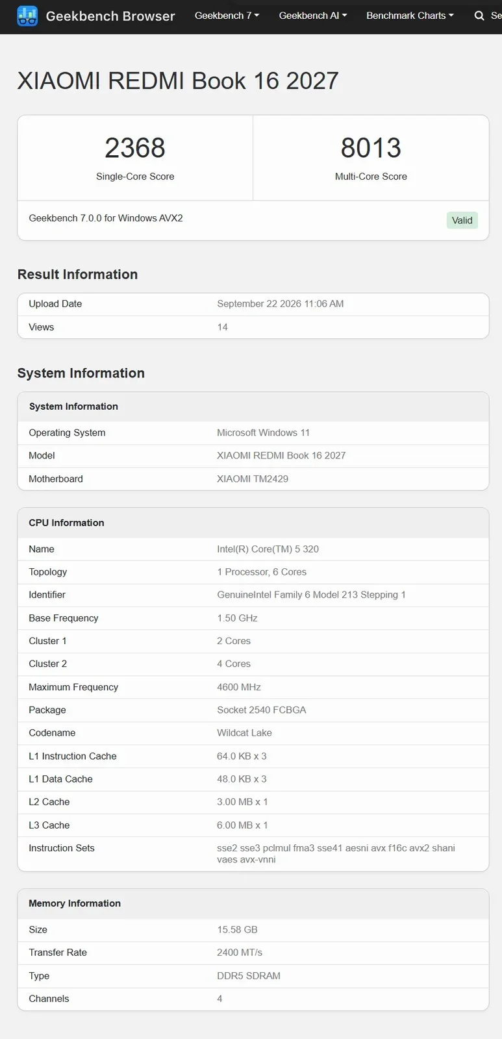502x1039 pixels.
Task: Click the page title XIAOMI REDMI Book 16 2027
Action: (178, 81)
